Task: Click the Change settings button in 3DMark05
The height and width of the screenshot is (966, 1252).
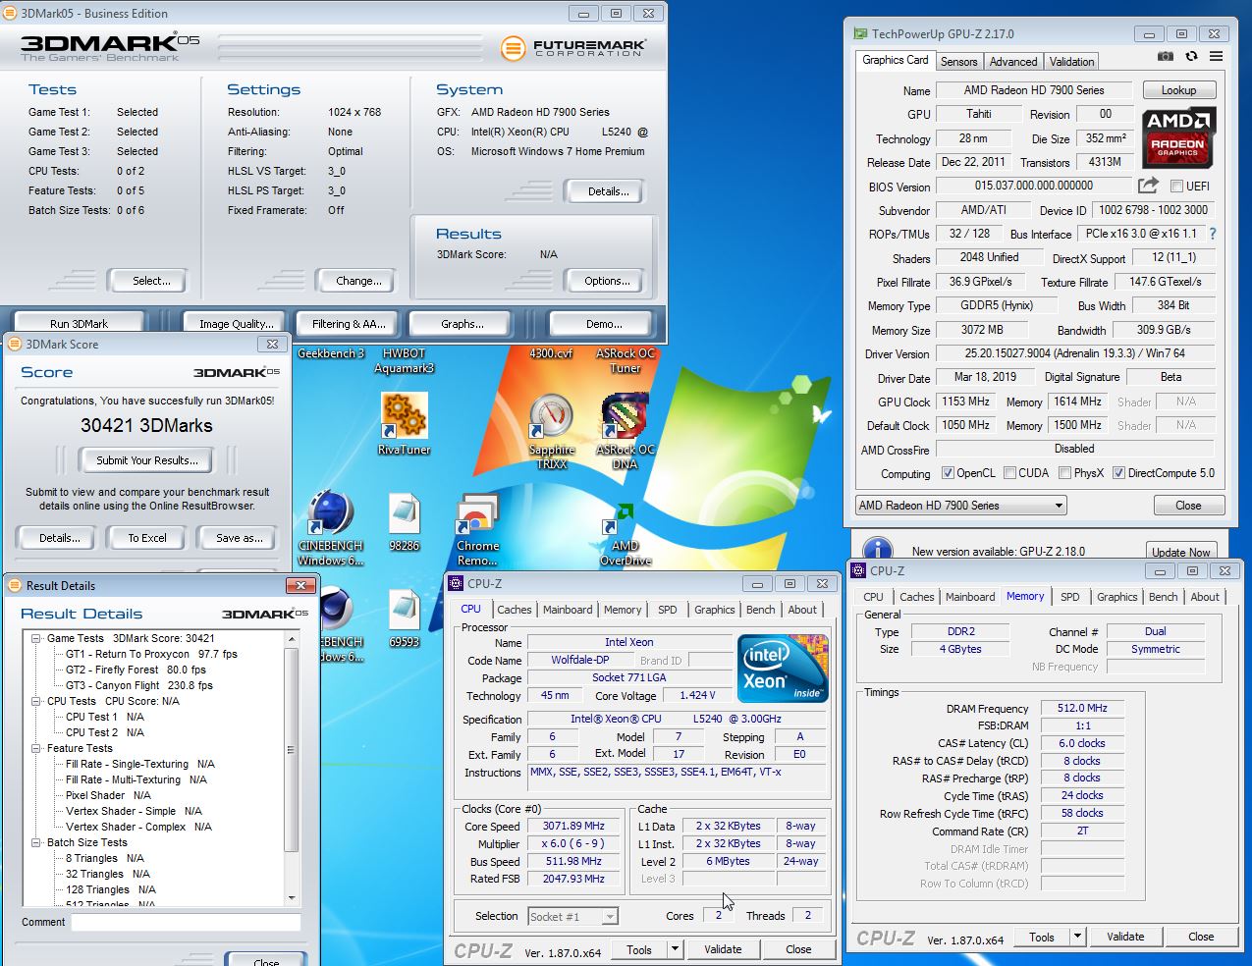Action: tap(359, 281)
